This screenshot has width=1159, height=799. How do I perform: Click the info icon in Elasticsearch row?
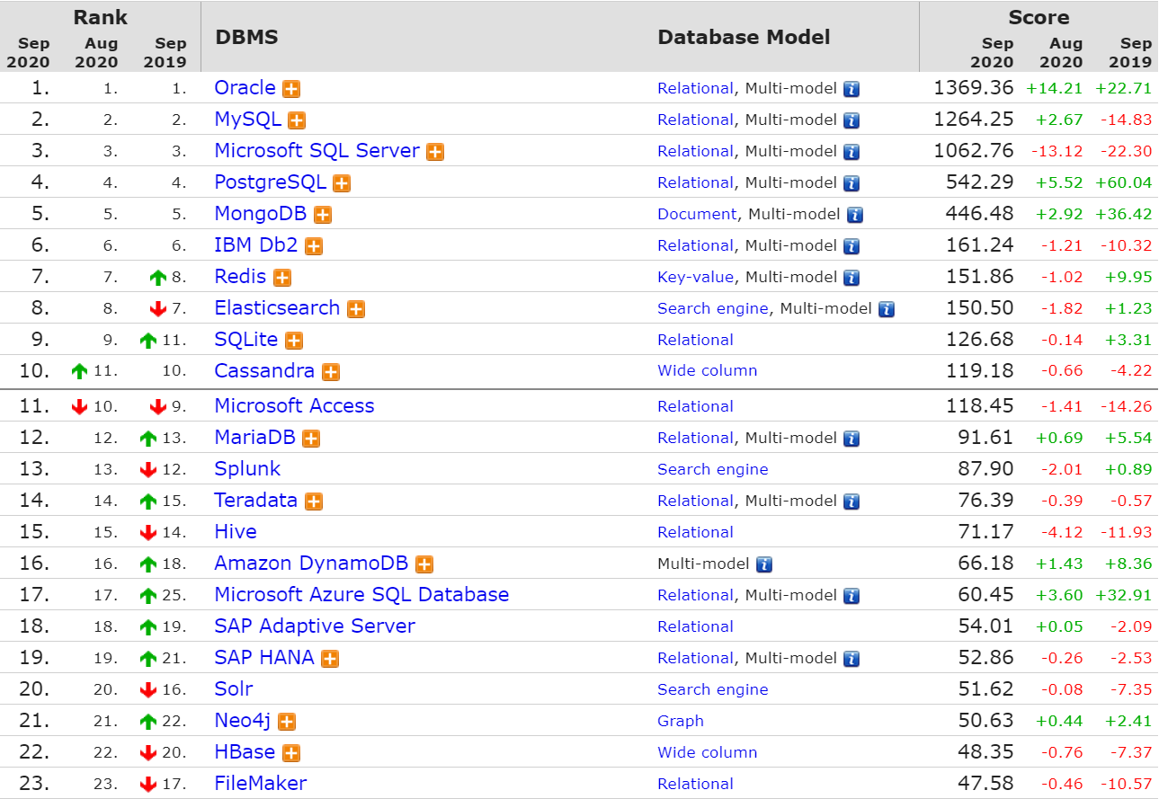point(887,309)
